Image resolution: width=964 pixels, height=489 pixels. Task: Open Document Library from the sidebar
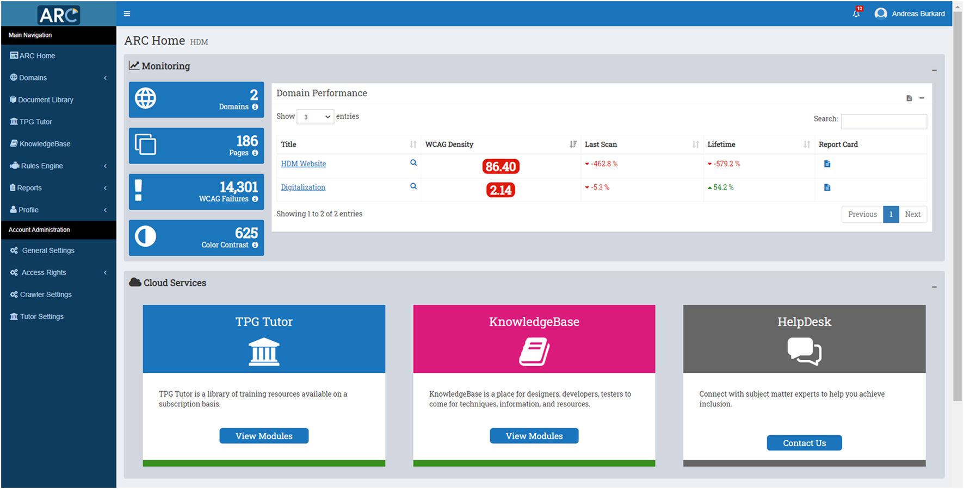[x=46, y=100]
